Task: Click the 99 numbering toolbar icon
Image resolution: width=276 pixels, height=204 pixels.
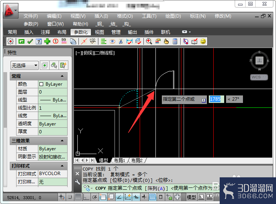Action: (64, 42)
